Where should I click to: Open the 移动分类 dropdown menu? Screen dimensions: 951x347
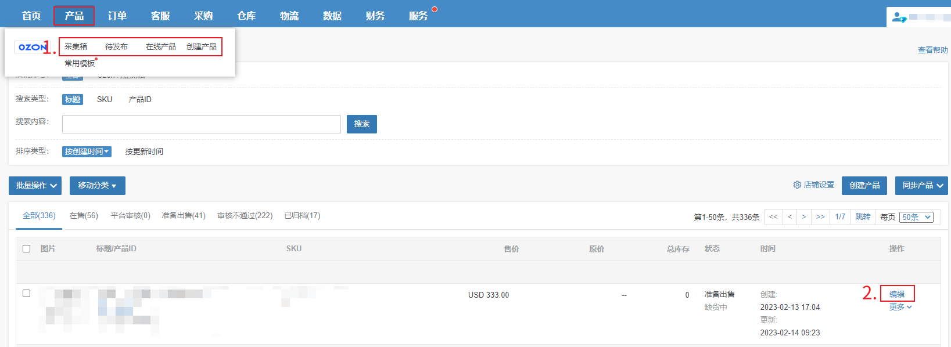[x=97, y=186]
